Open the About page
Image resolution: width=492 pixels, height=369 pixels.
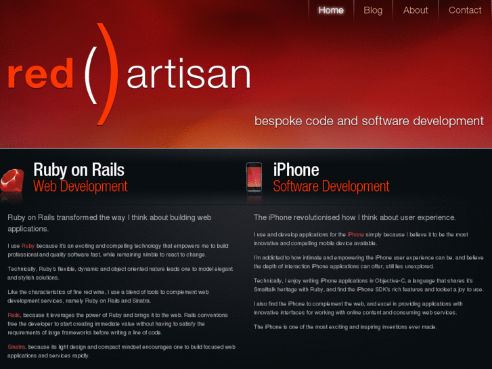tap(415, 10)
